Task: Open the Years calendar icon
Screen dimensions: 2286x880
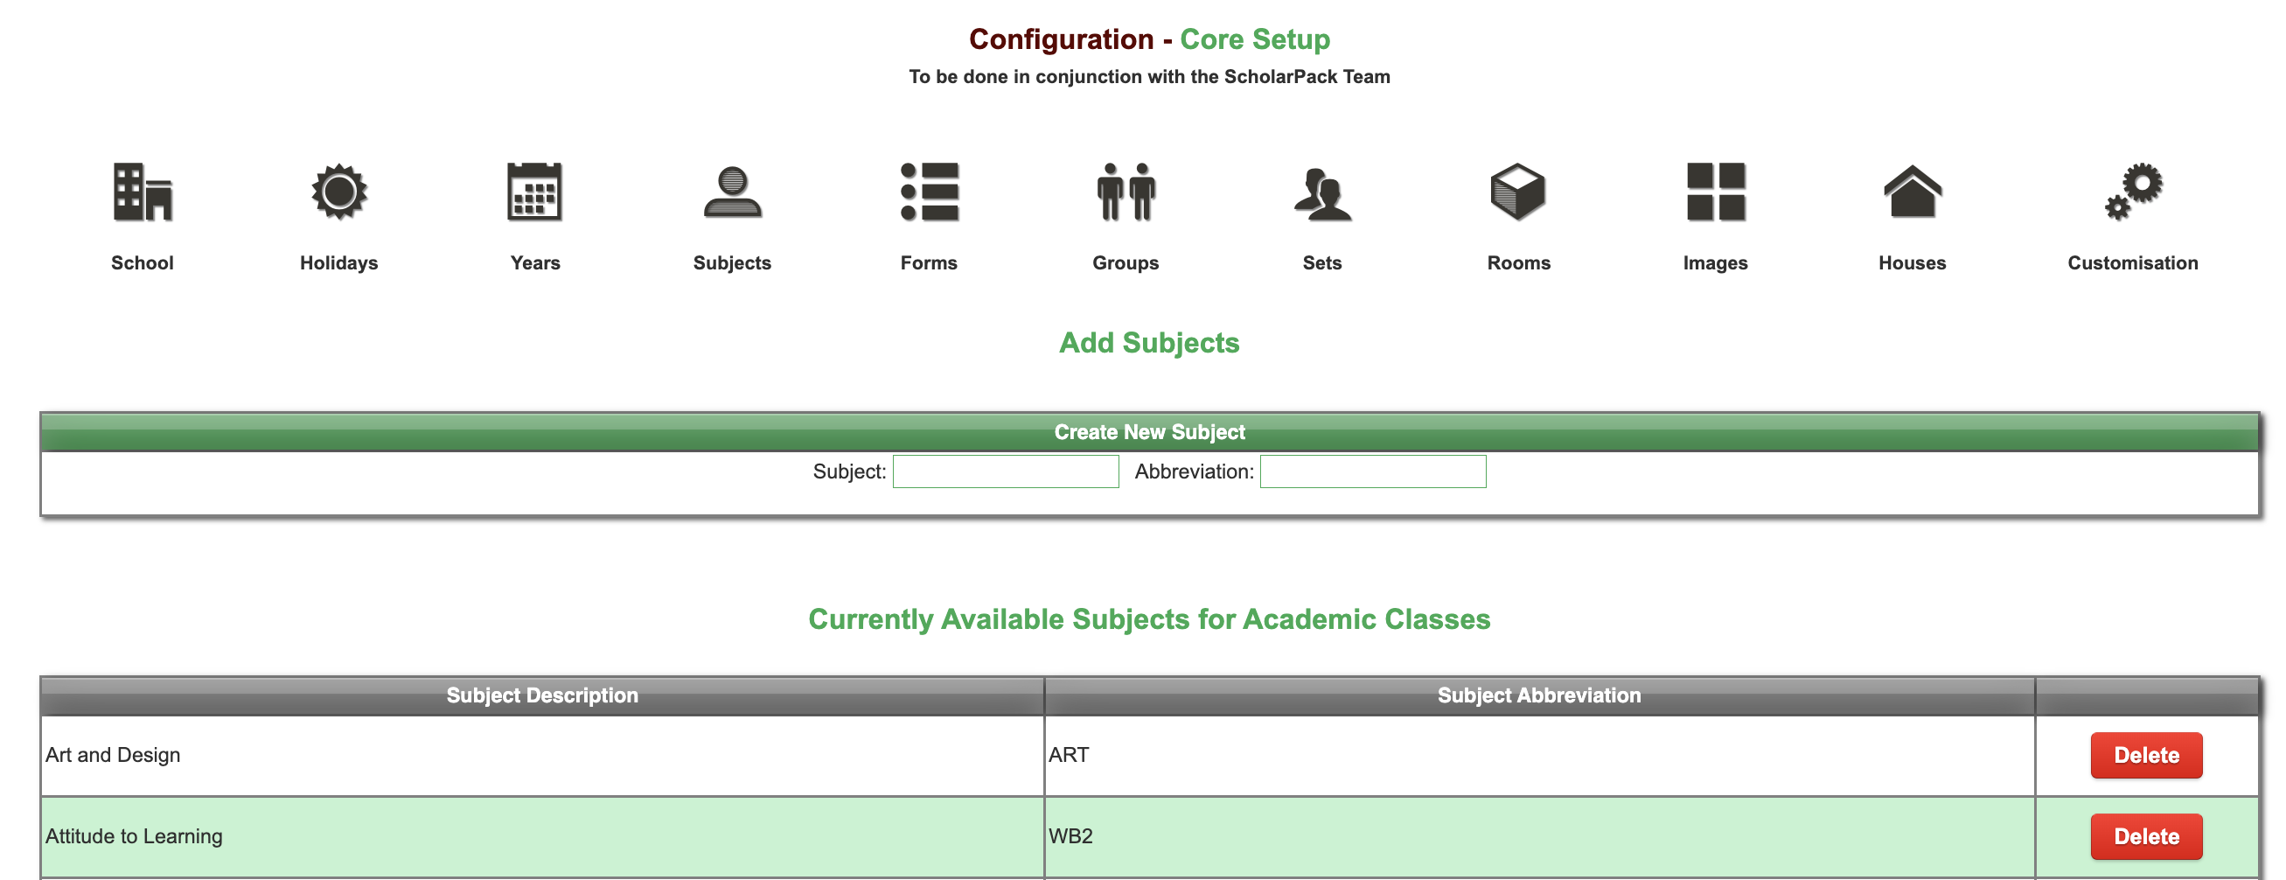Action: (534, 191)
